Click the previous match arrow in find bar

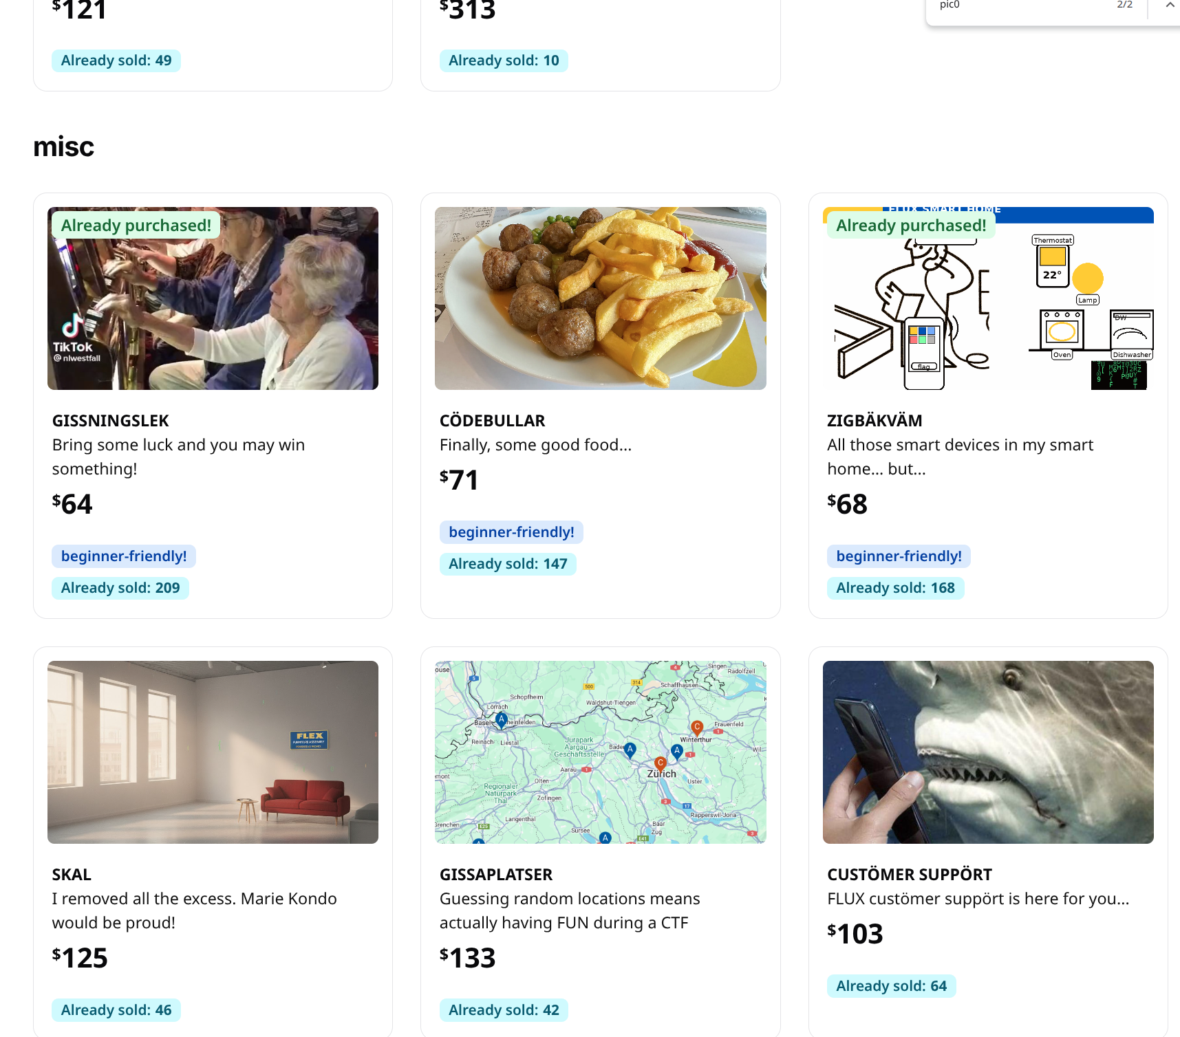point(1170,6)
